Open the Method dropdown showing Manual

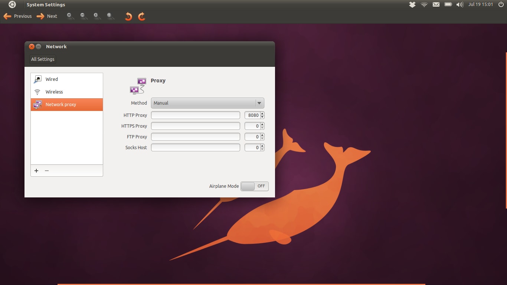click(x=207, y=103)
